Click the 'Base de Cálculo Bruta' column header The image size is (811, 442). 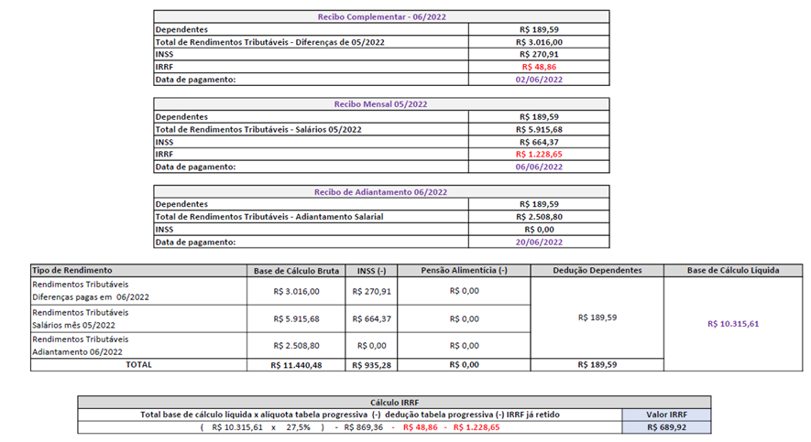296,271
